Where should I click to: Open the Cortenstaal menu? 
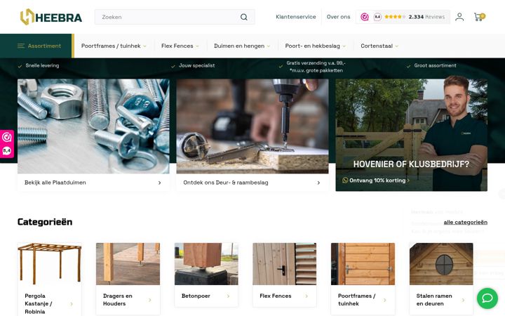tap(379, 46)
